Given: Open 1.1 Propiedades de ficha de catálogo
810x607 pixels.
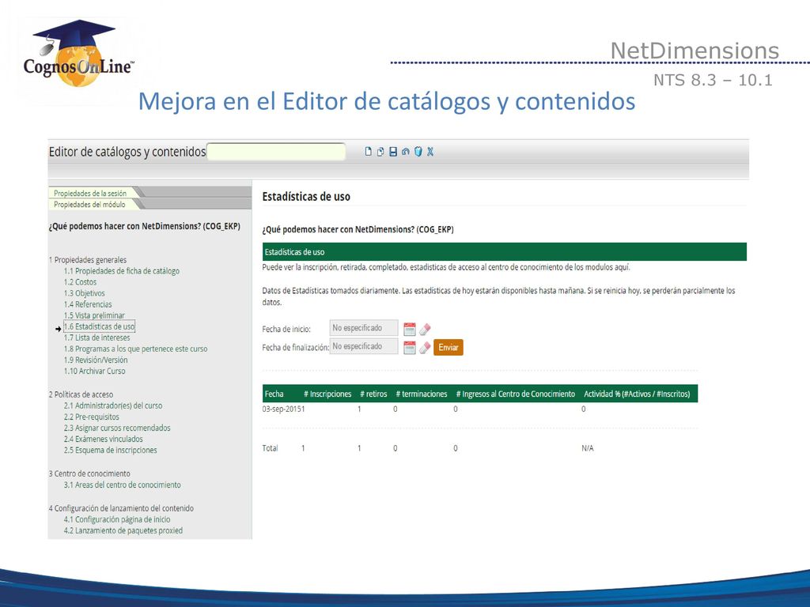Looking at the screenshot, I should [121, 271].
